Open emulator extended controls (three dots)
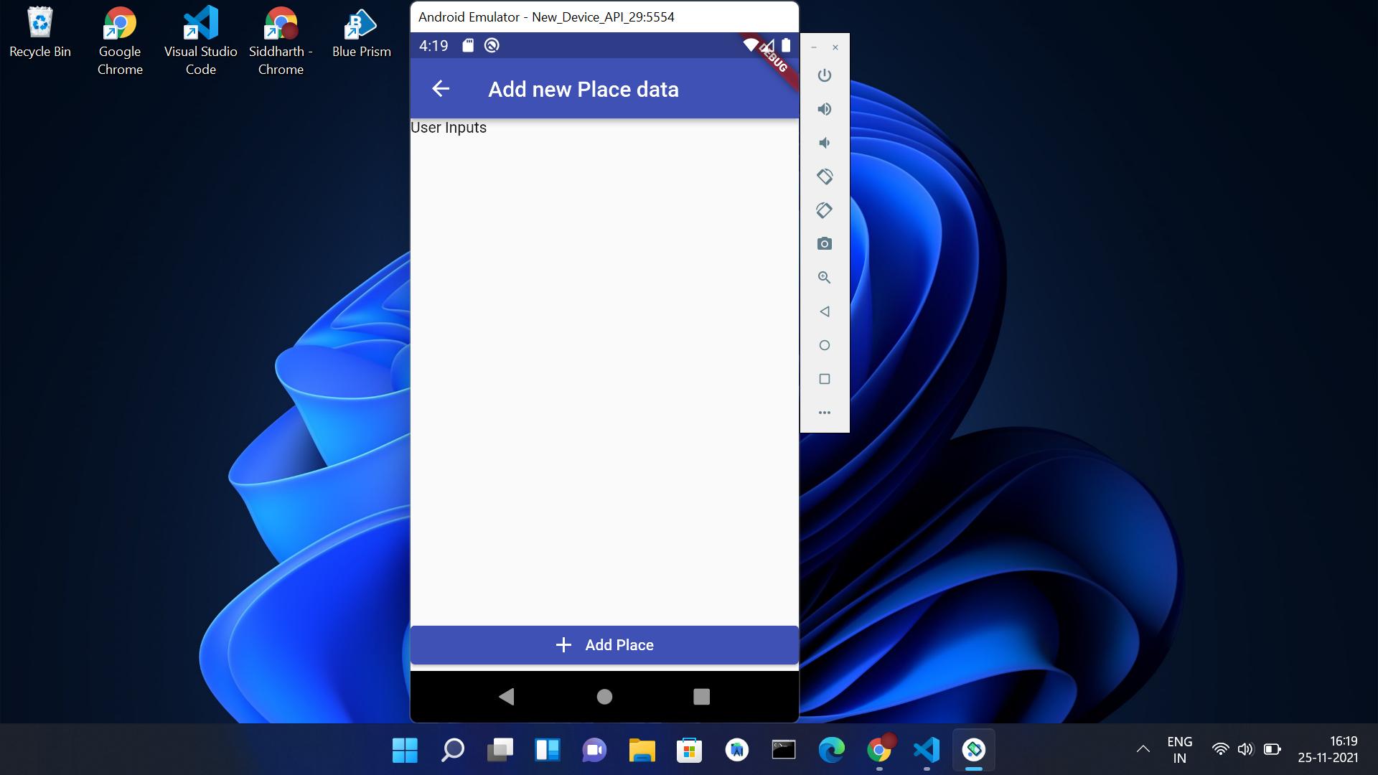 coord(825,413)
